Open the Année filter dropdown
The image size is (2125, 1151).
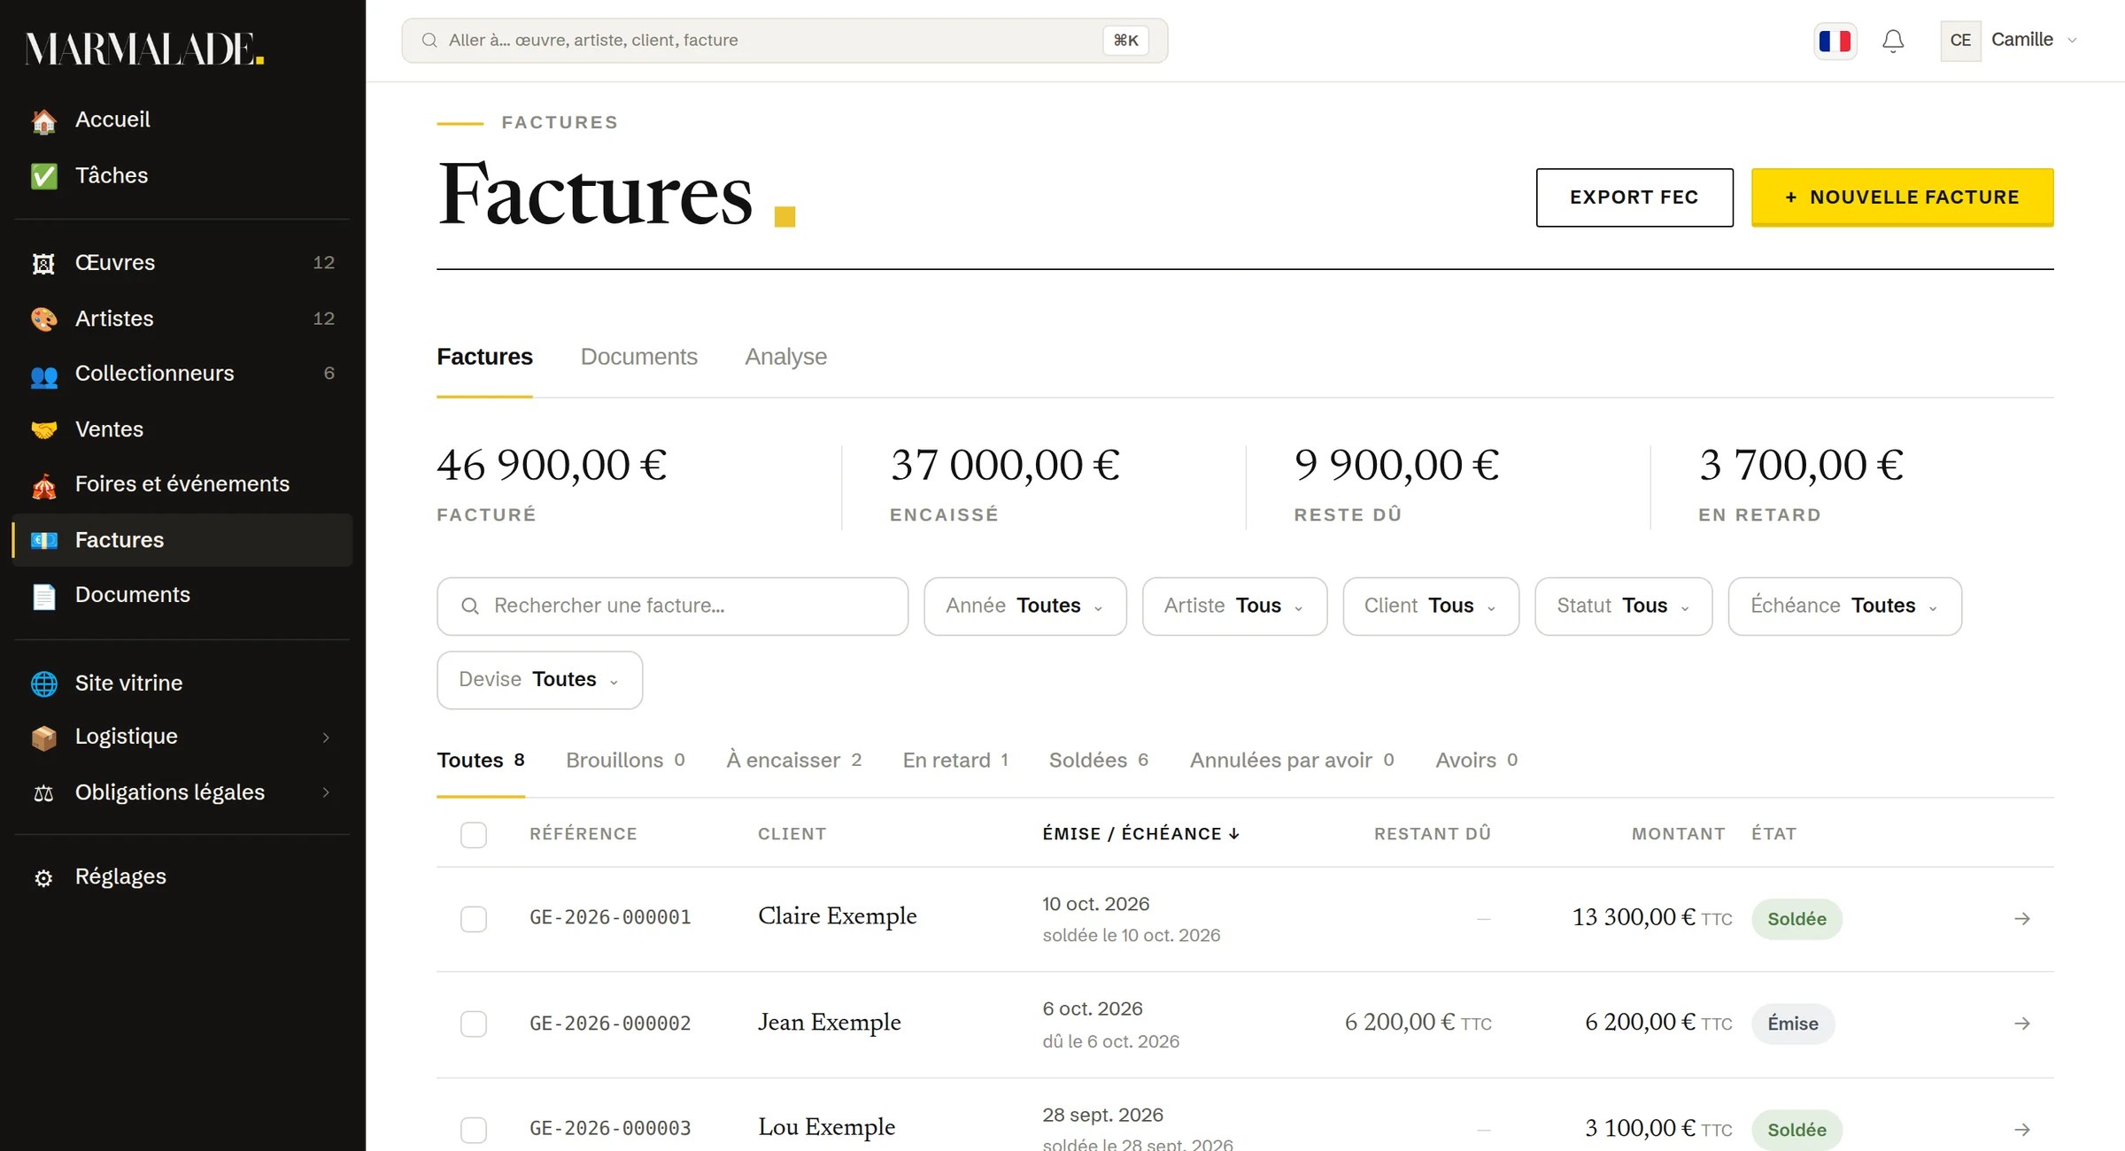1025,606
